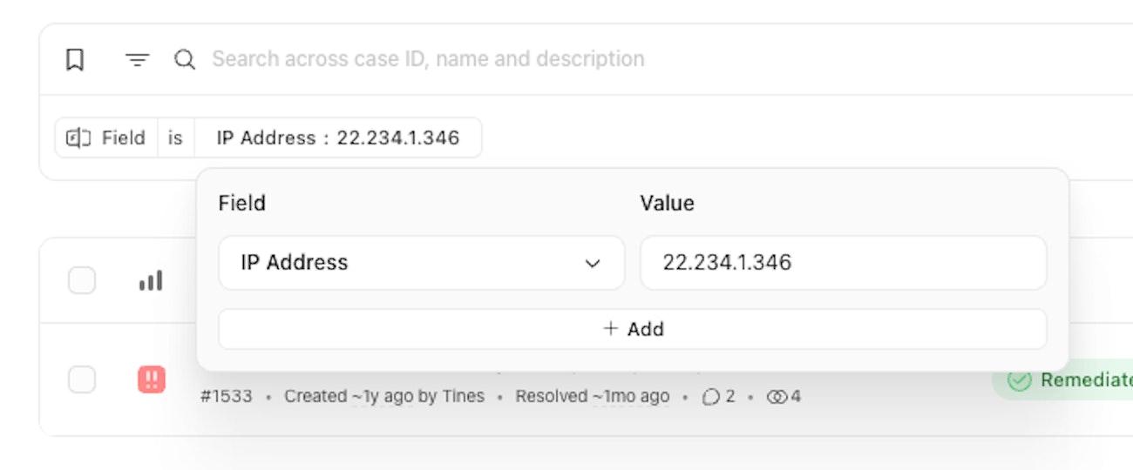Click the severity bars column icon
This screenshot has width=1133, height=470.
click(151, 280)
